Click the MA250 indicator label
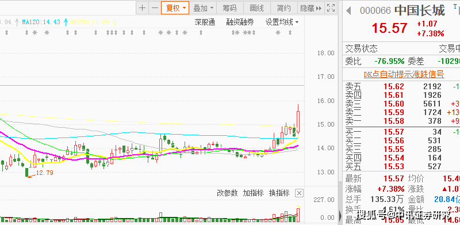This screenshot has height=225, width=460. [x=90, y=22]
